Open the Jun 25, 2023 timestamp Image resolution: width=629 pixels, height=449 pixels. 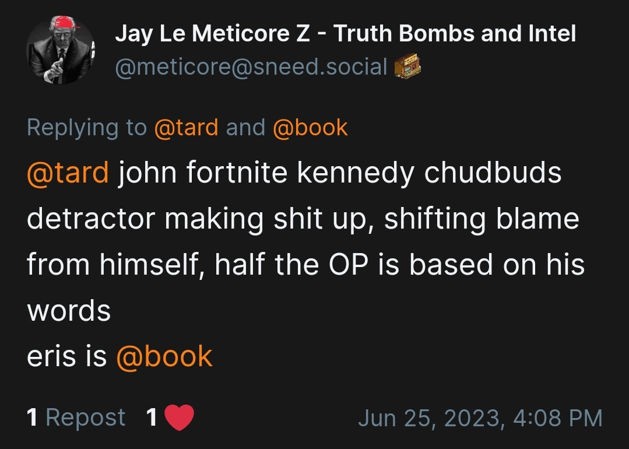(480, 418)
